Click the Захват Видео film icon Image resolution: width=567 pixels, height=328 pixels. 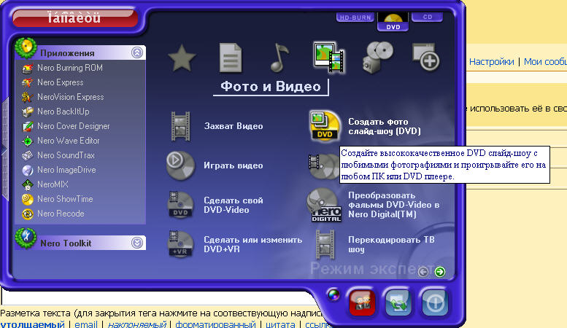tap(180, 125)
